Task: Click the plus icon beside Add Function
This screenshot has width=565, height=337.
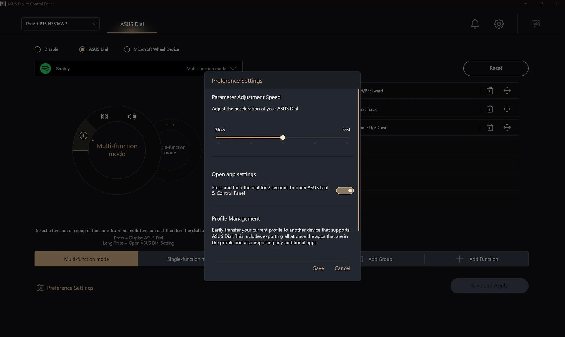Action: [459, 259]
